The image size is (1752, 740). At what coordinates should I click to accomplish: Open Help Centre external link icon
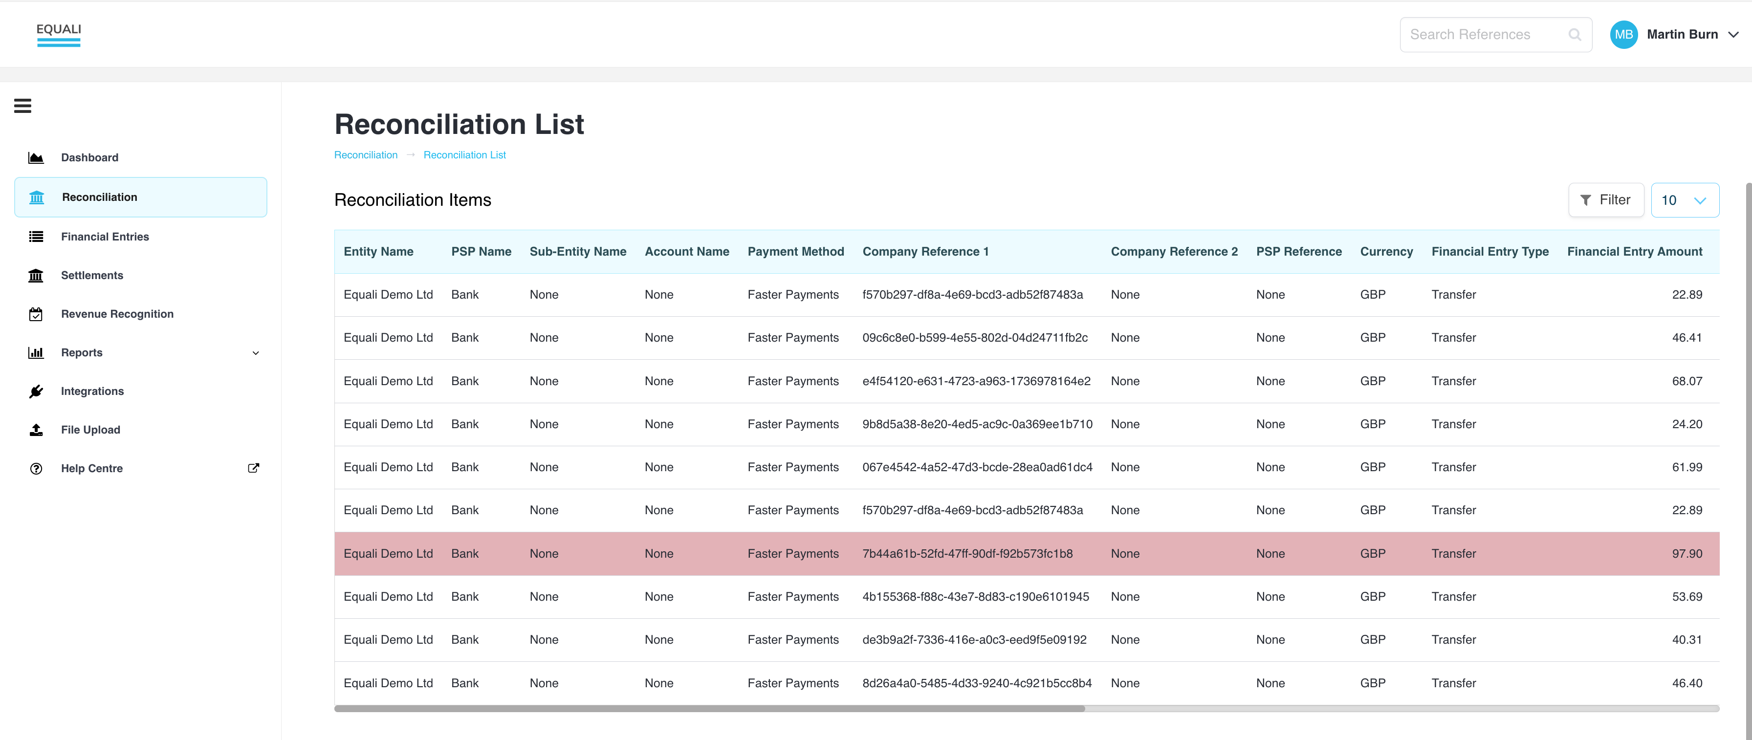253,468
